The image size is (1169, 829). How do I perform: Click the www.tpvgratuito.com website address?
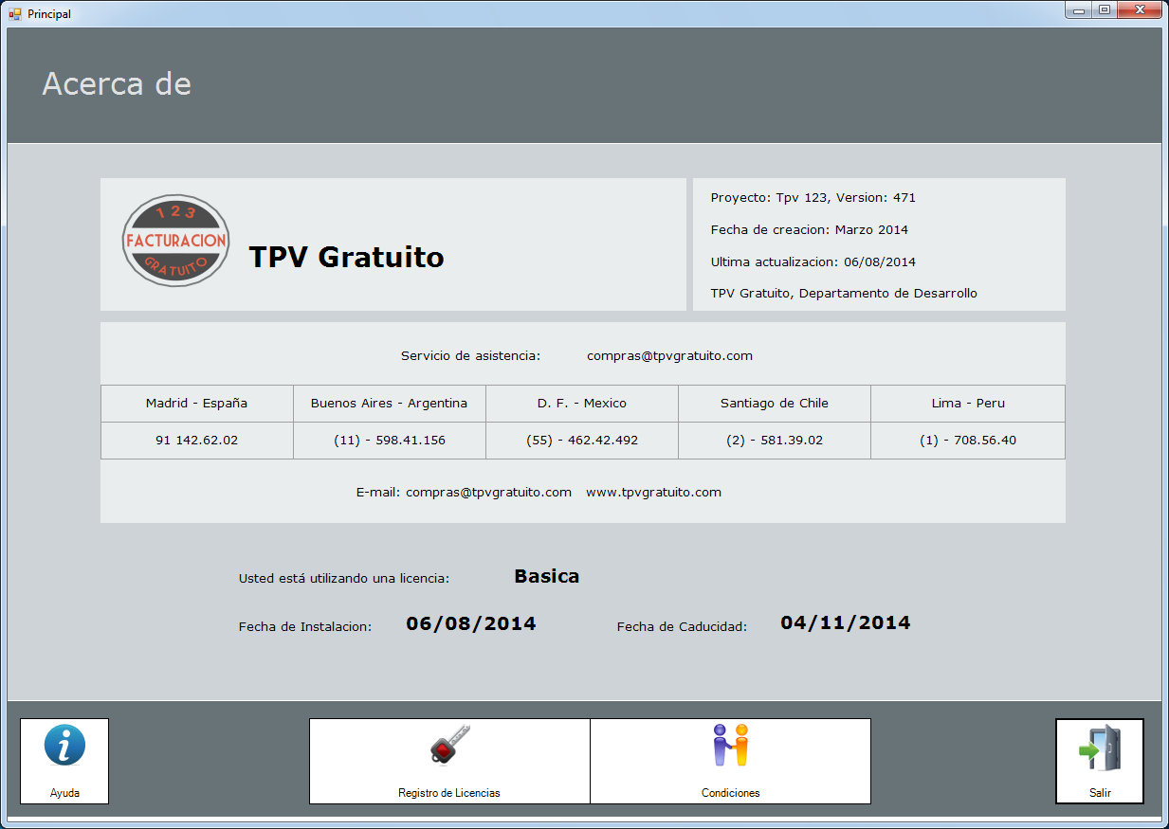pos(653,493)
